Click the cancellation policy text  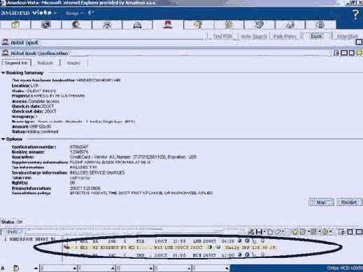pyautogui.click(x=141, y=193)
